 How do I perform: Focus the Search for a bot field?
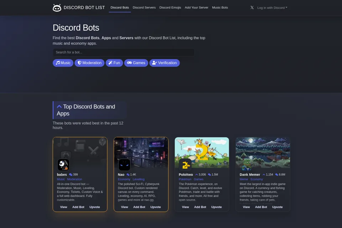[124, 52]
